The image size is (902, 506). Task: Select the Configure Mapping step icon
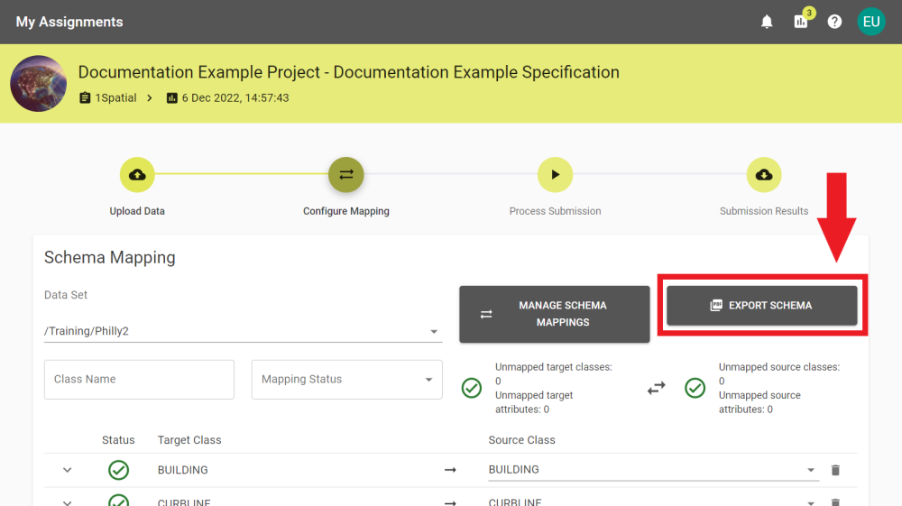345,175
